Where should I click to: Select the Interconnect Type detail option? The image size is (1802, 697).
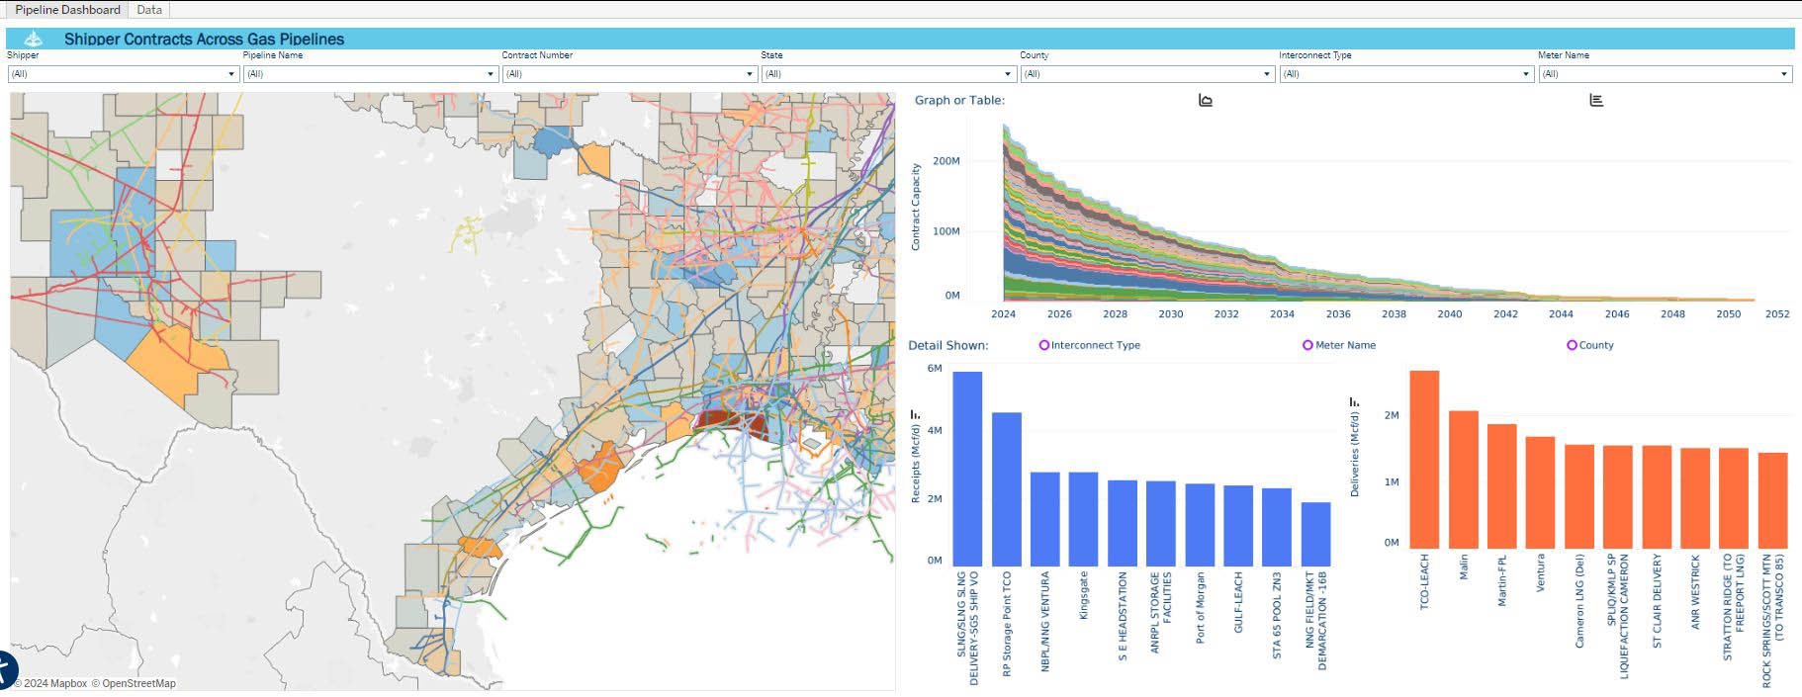1089,345
